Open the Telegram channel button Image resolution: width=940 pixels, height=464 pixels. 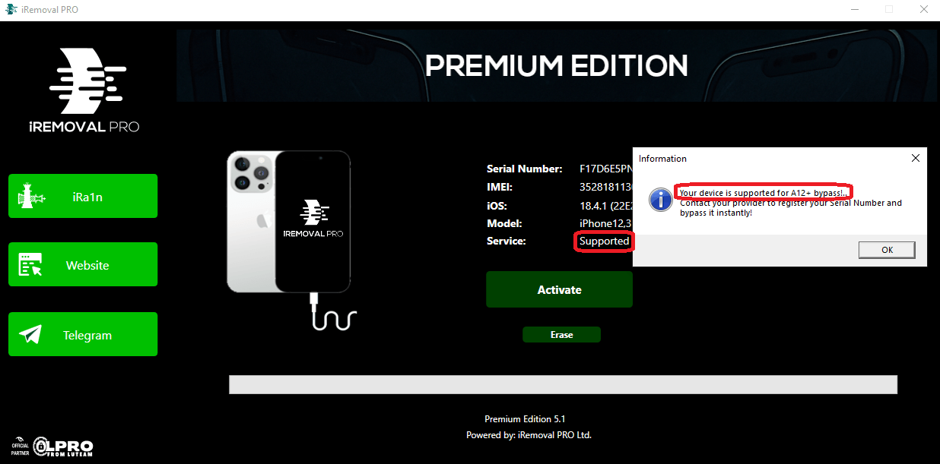click(83, 334)
